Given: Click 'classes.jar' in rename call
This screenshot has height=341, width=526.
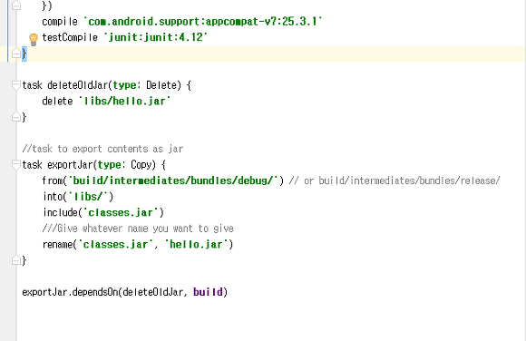Looking at the screenshot, I should click(x=116, y=244).
